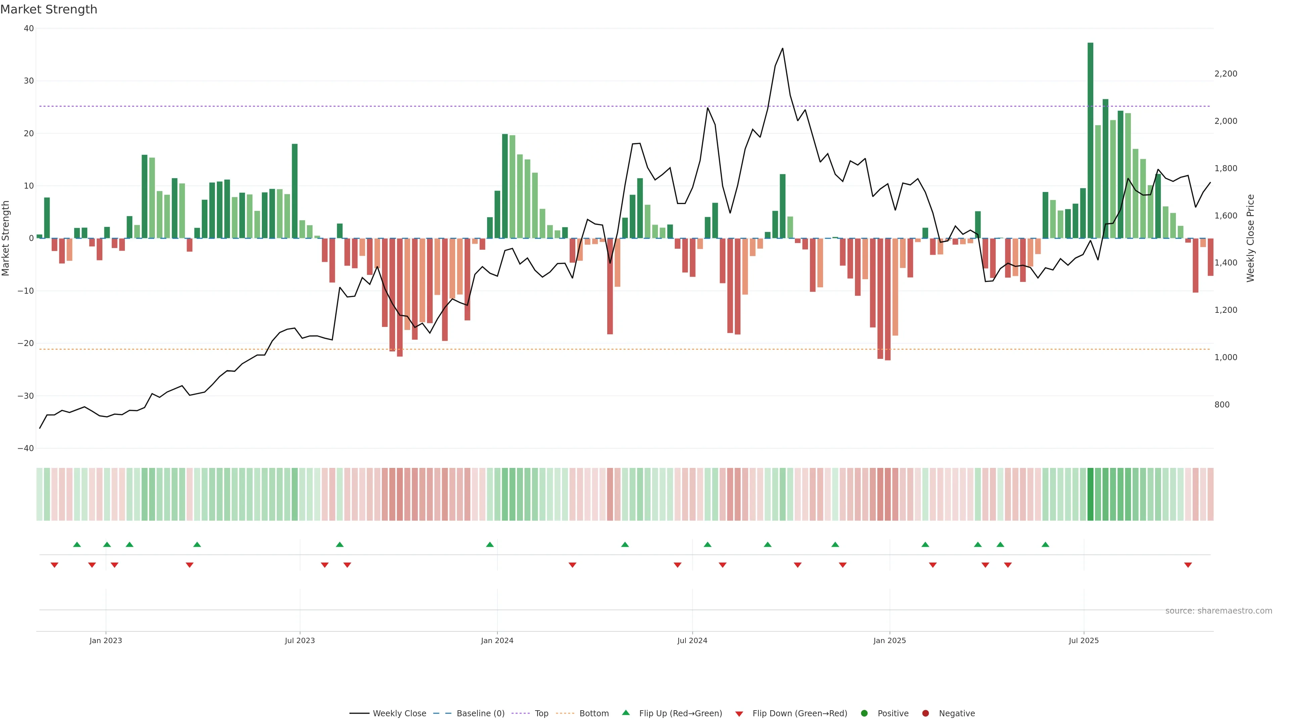Click the Market Strength chart title

pos(49,9)
